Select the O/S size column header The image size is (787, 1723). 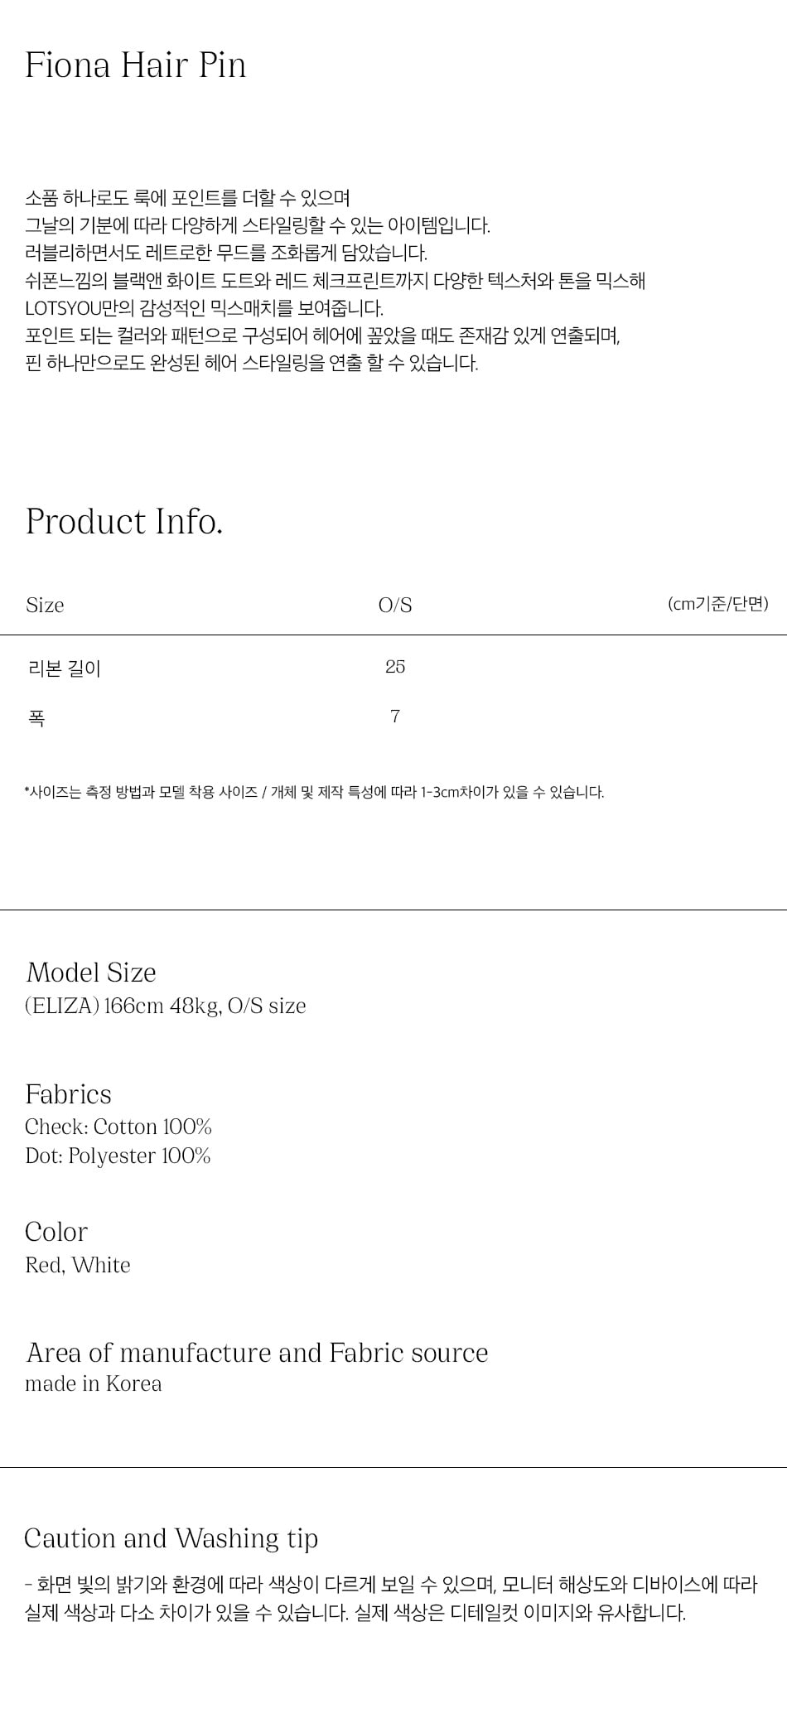[x=395, y=605]
